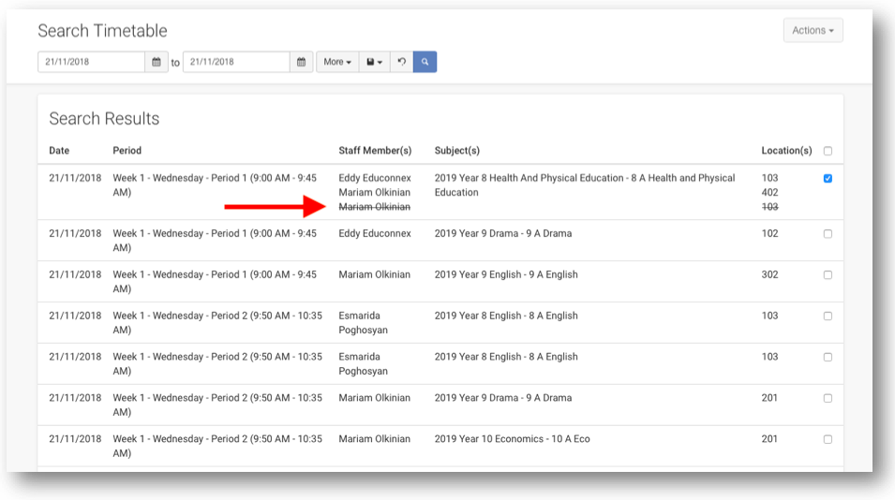This screenshot has height=500, width=895.
Task: Select the struck-through Mariam Olkinian name
Action: pyautogui.click(x=375, y=207)
